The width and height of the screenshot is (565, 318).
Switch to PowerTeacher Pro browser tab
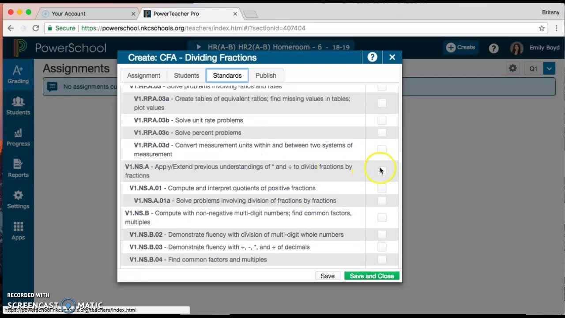(191, 14)
